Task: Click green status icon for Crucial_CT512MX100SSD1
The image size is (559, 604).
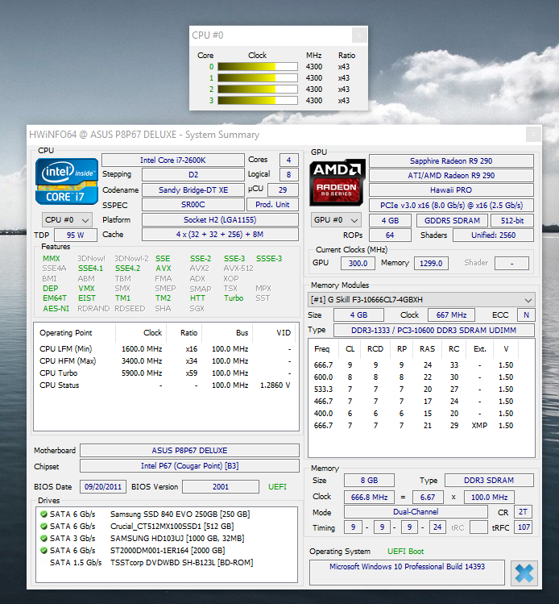Action: pyautogui.click(x=43, y=527)
